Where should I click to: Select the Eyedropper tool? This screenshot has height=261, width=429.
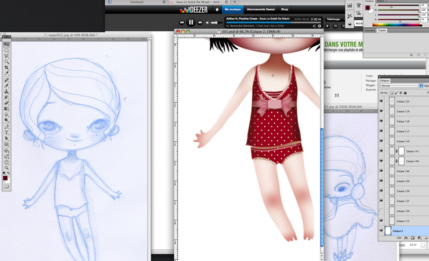[7, 73]
